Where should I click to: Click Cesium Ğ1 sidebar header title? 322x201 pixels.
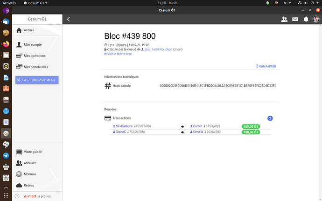[x=37, y=19]
